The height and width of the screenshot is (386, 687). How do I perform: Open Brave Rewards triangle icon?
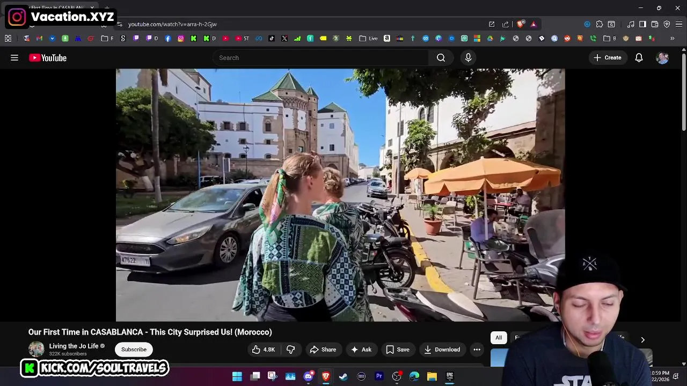(533, 24)
